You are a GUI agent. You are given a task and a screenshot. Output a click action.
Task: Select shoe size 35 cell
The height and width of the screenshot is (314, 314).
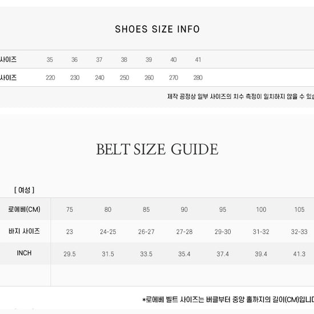pyautogui.click(x=50, y=60)
